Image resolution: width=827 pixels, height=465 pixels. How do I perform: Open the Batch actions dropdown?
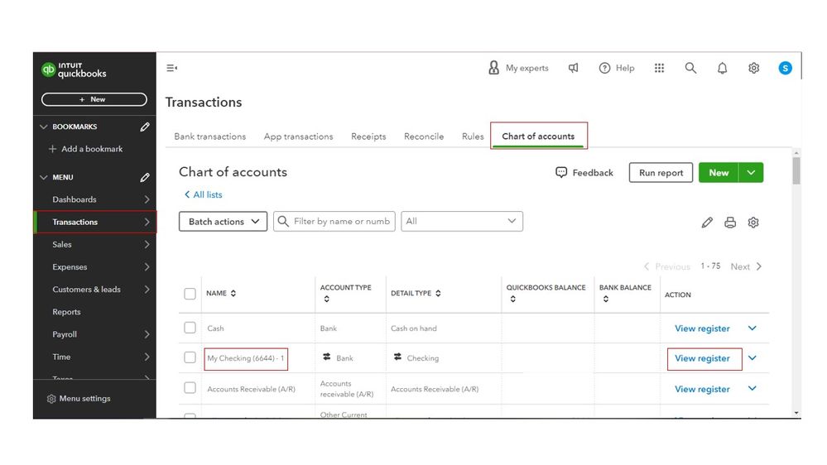pyautogui.click(x=223, y=222)
